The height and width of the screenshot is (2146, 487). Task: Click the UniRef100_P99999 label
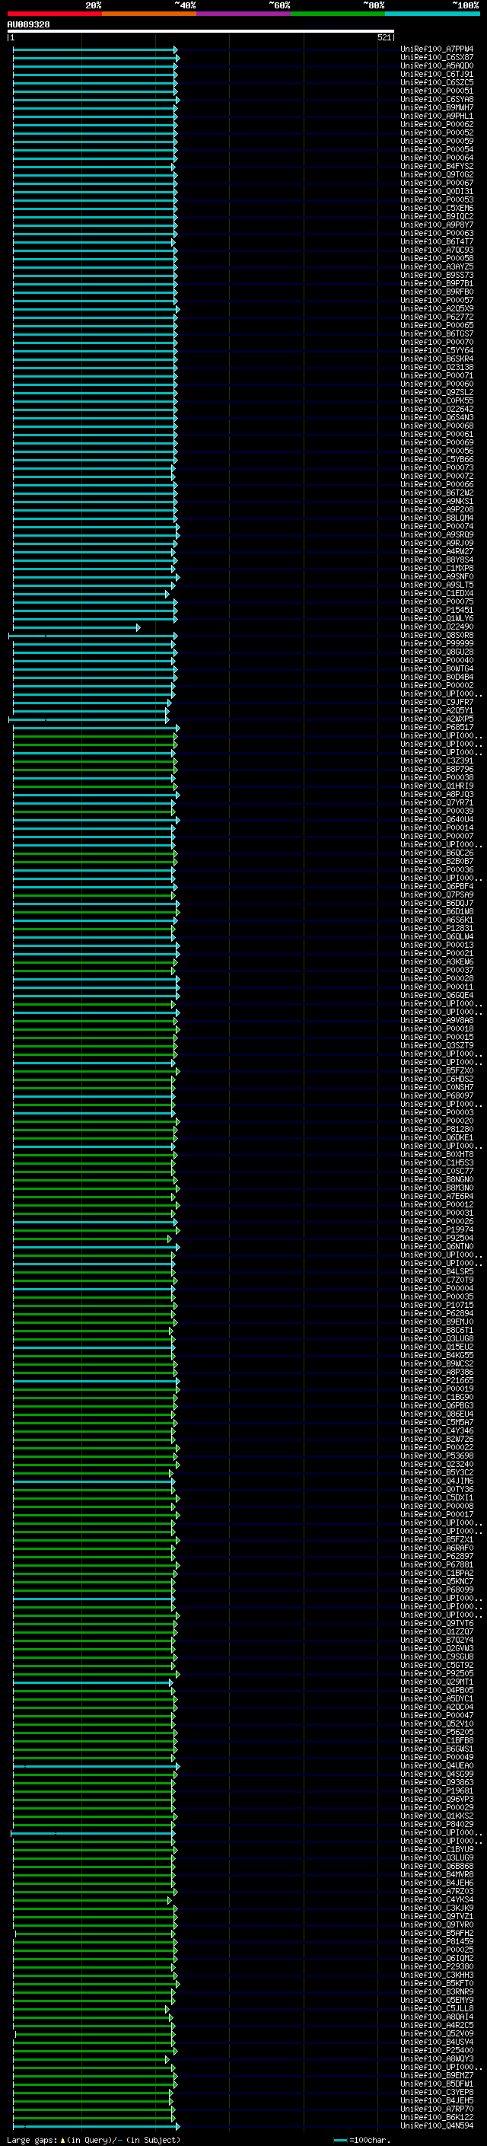(x=437, y=644)
